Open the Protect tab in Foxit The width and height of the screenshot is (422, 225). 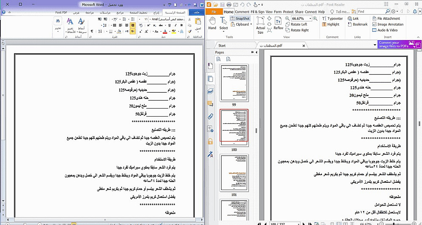tap(288, 12)
